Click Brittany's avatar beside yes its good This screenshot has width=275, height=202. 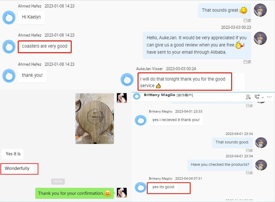(140, 187)
